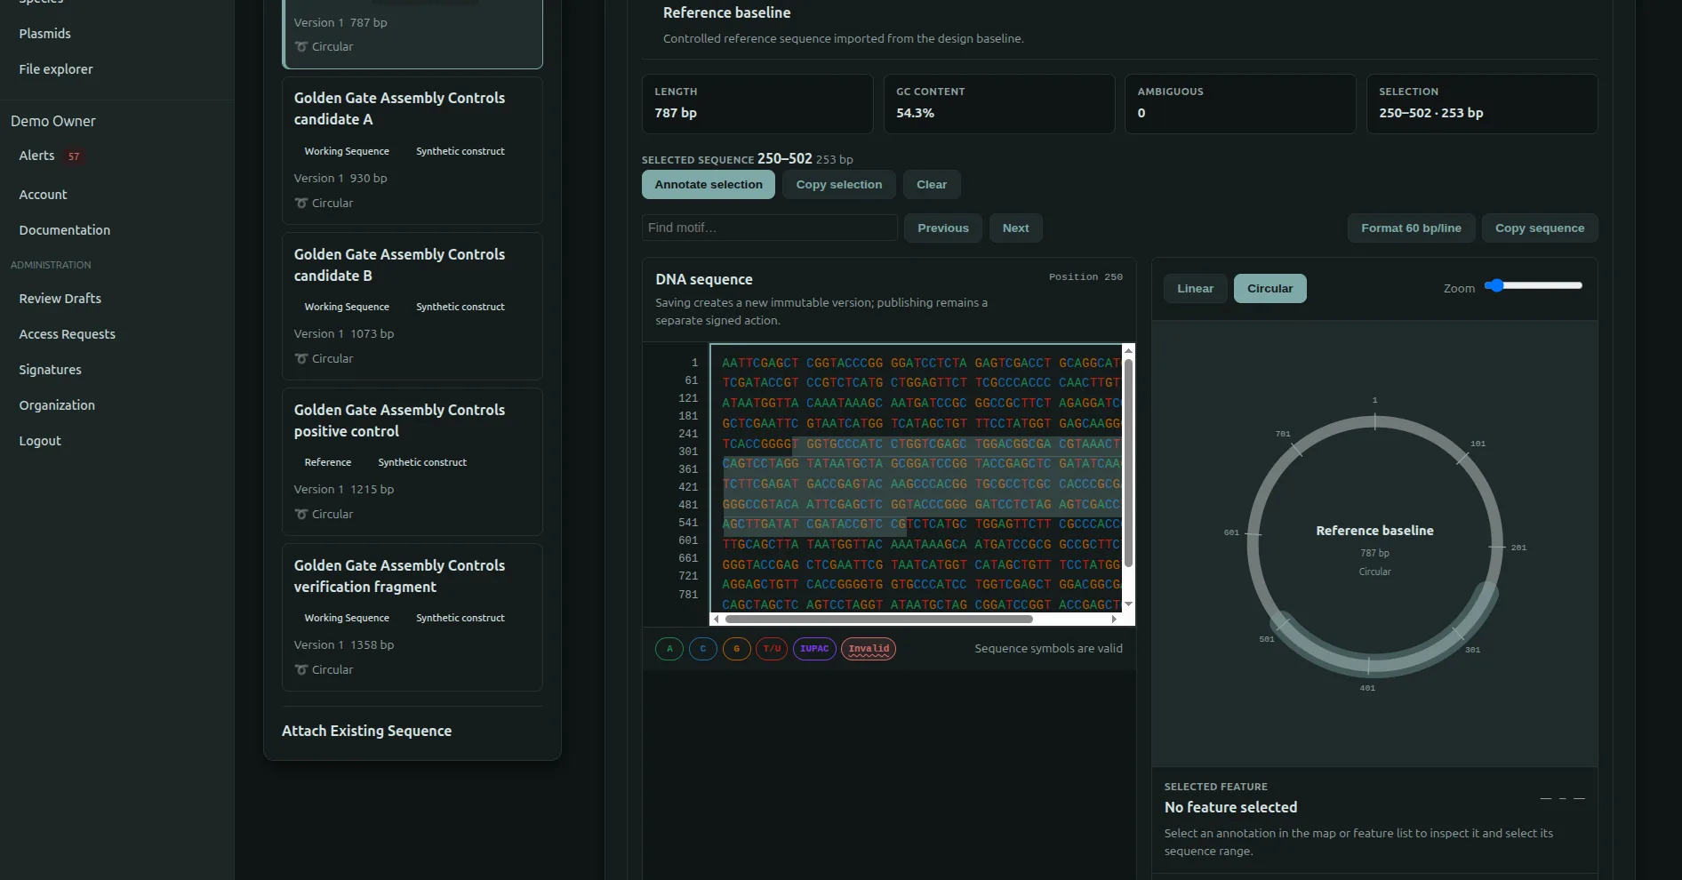Click the LENGTH 787 bp stat card

(x=757, y=104)
